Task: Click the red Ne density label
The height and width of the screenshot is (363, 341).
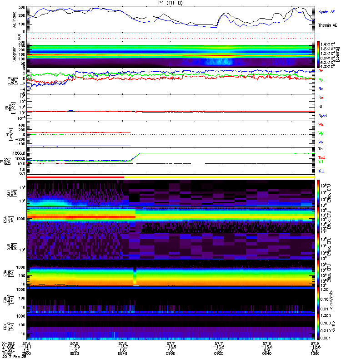Action: click(x=321, y=98)
